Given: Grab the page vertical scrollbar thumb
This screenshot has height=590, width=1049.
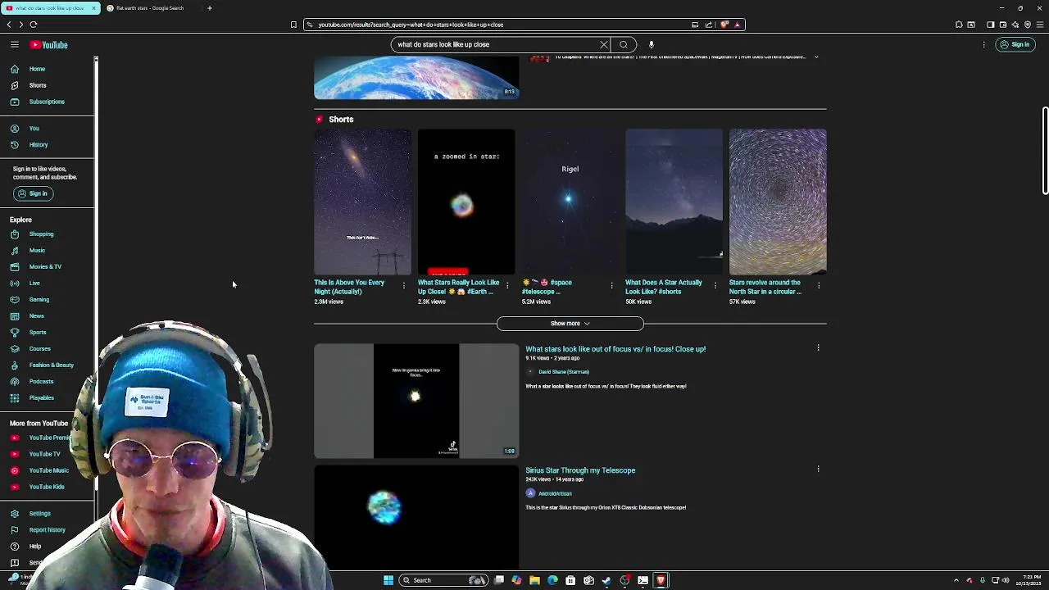Looking at the screenshot, I should click(1045, 151).
